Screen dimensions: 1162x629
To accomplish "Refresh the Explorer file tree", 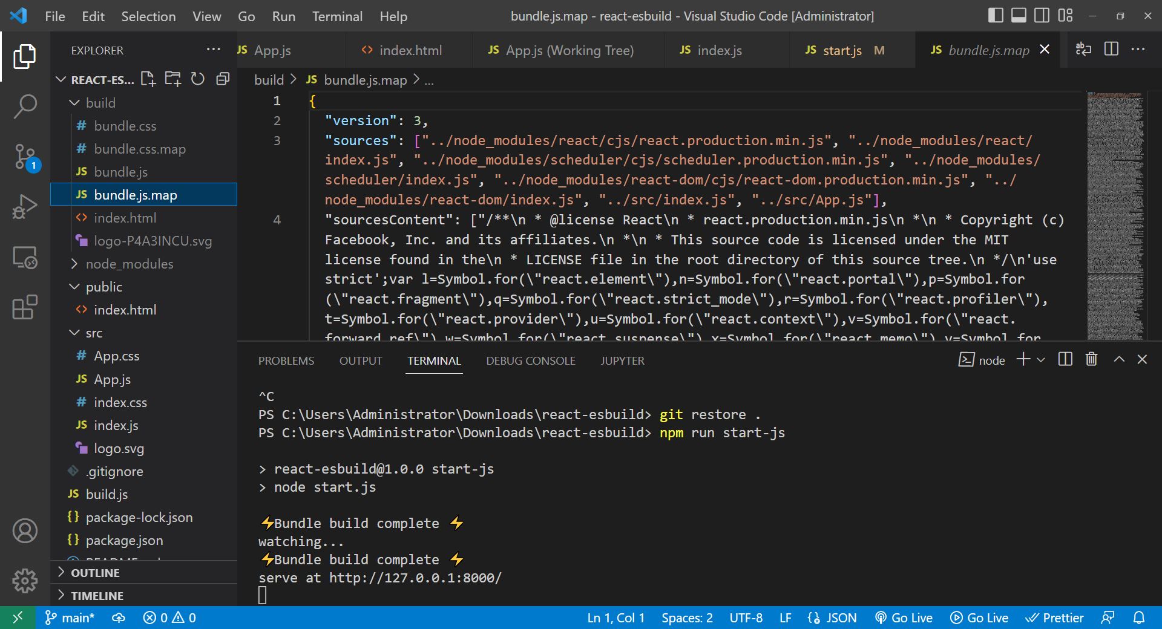I will (x=198, y=79).
